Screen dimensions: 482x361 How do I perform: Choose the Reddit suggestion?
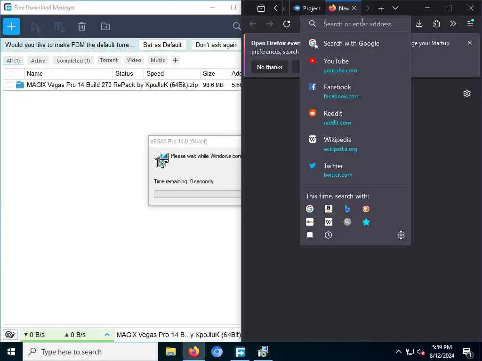tap(355, 118)
